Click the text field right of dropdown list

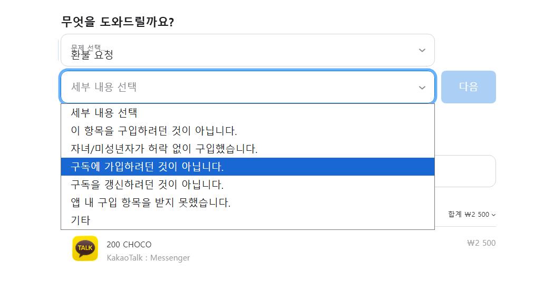pyautogui.click(x=465, y=171)
